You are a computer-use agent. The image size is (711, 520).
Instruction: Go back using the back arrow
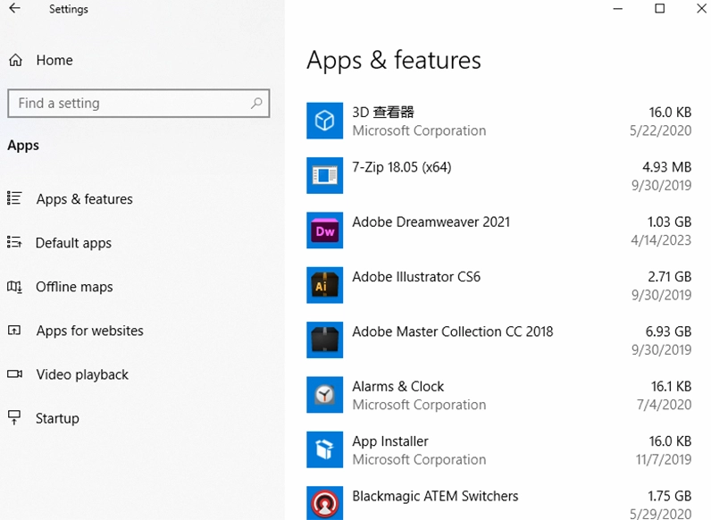[15, 10]
